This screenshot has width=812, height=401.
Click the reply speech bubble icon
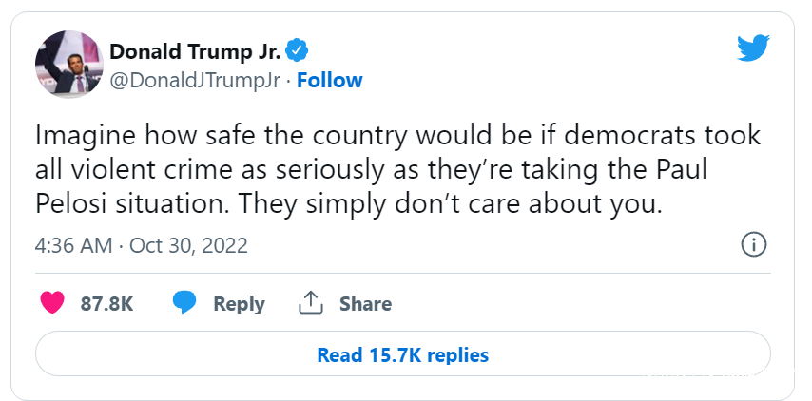[184, 303]
